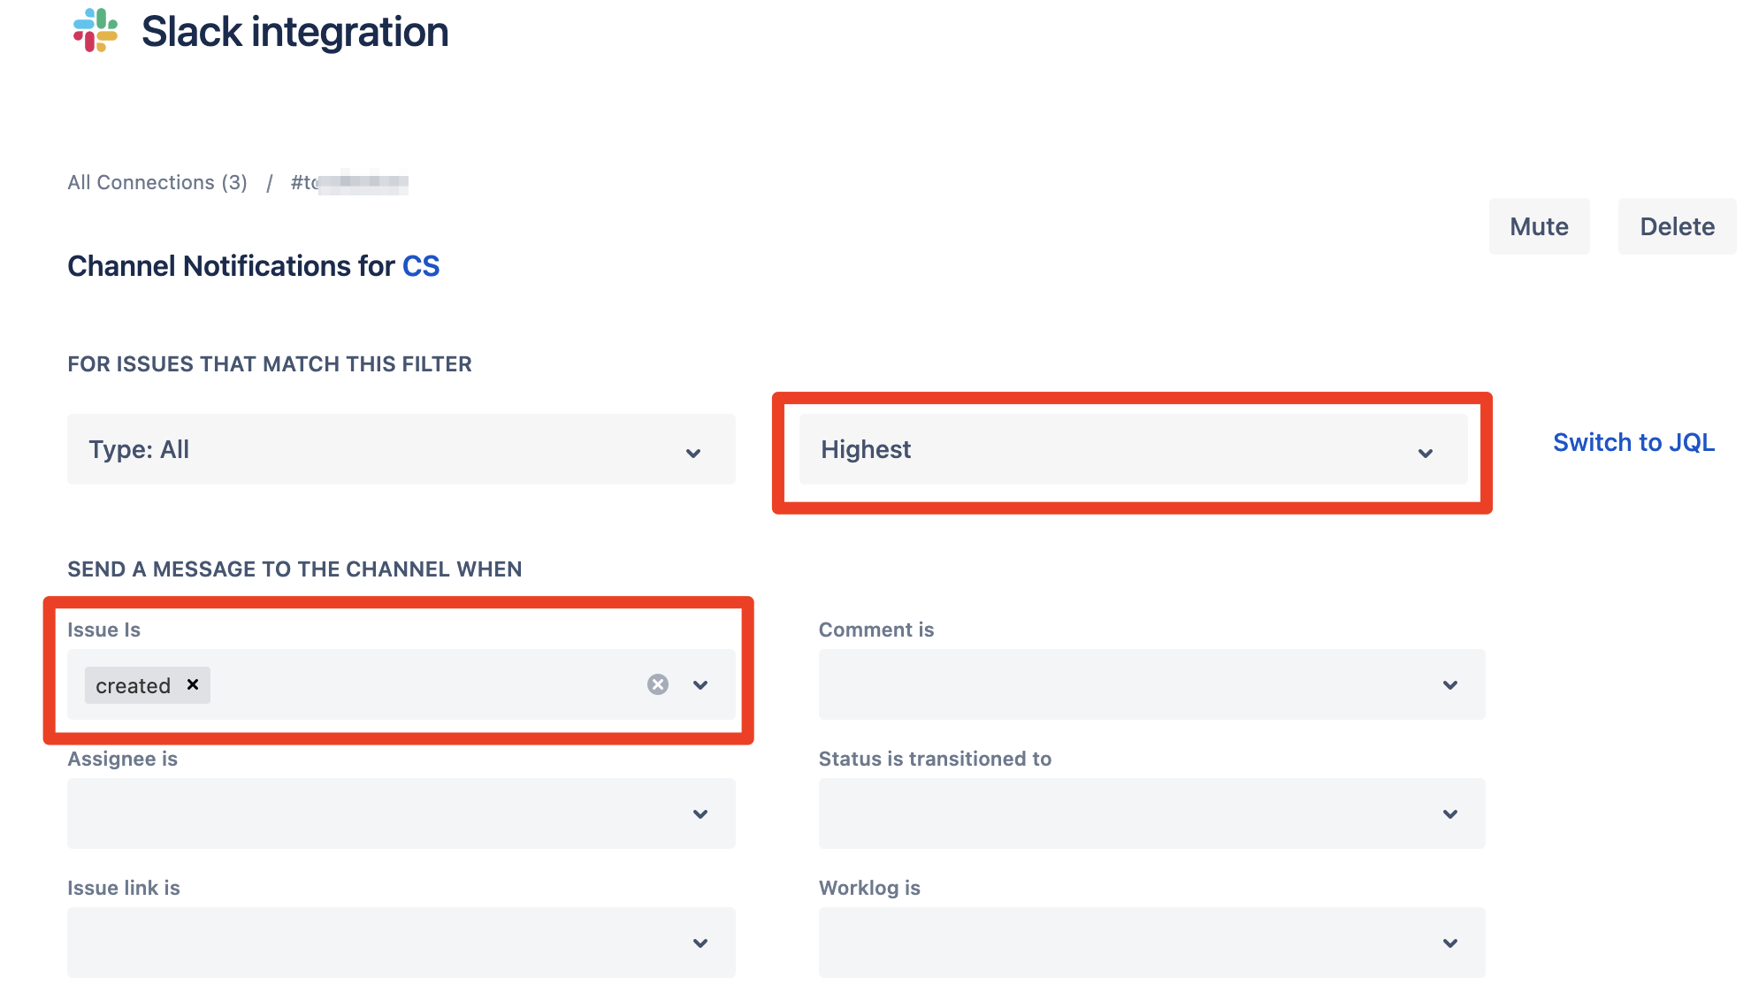Open the Highest priority dropdown
Image resolution: width=1751 pixels, height=1008 pixels.
[x=1132, y=449]
